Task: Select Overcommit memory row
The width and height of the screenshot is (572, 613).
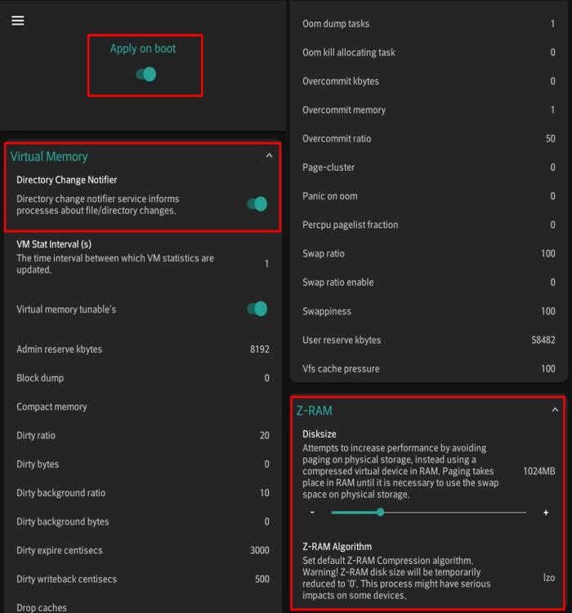Action: pos(428,110)
